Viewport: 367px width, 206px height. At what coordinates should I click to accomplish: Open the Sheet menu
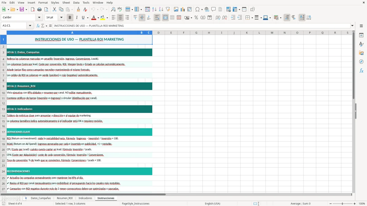[x=66, y=2]
